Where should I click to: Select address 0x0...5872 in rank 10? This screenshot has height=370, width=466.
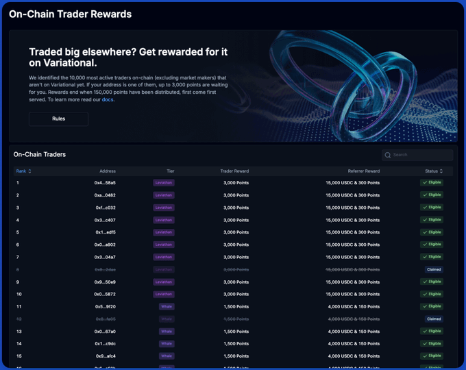[x=105, y=294]
